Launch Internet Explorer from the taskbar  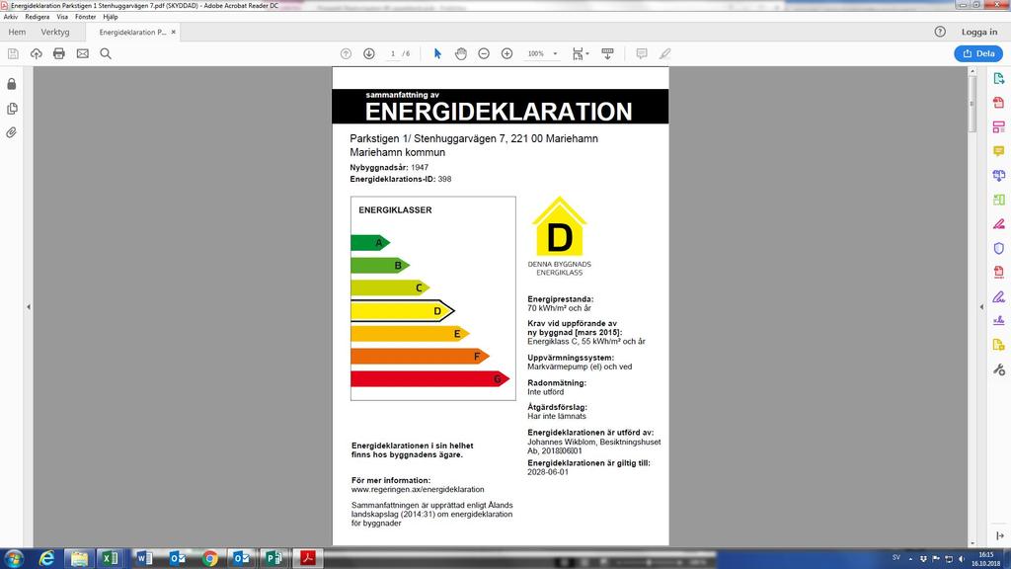click(x=47, y=558)
